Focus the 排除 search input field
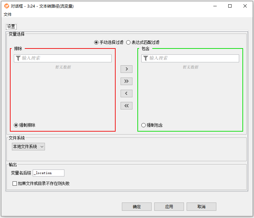The width and height of the screenshot is (254, 218). [63, 58]
